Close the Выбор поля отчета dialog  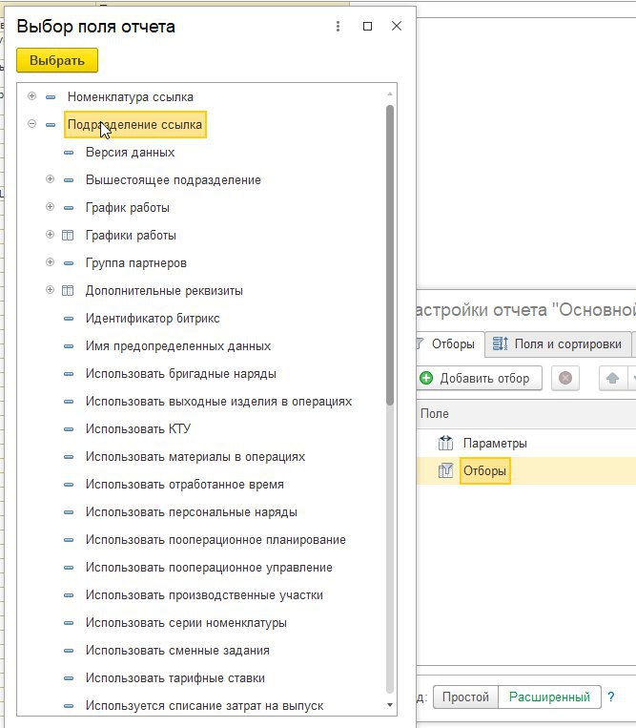click(x=397, y=26)
